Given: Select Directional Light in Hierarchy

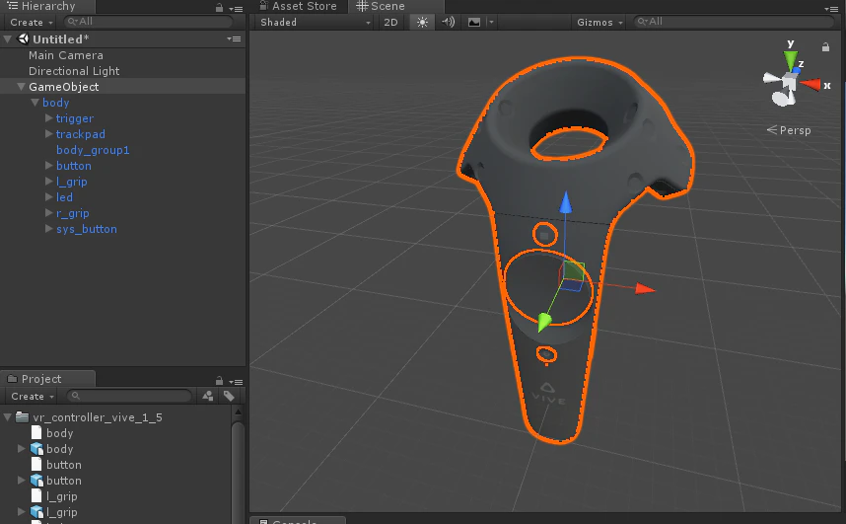Looking at the screenshot, I should point(74,71).
